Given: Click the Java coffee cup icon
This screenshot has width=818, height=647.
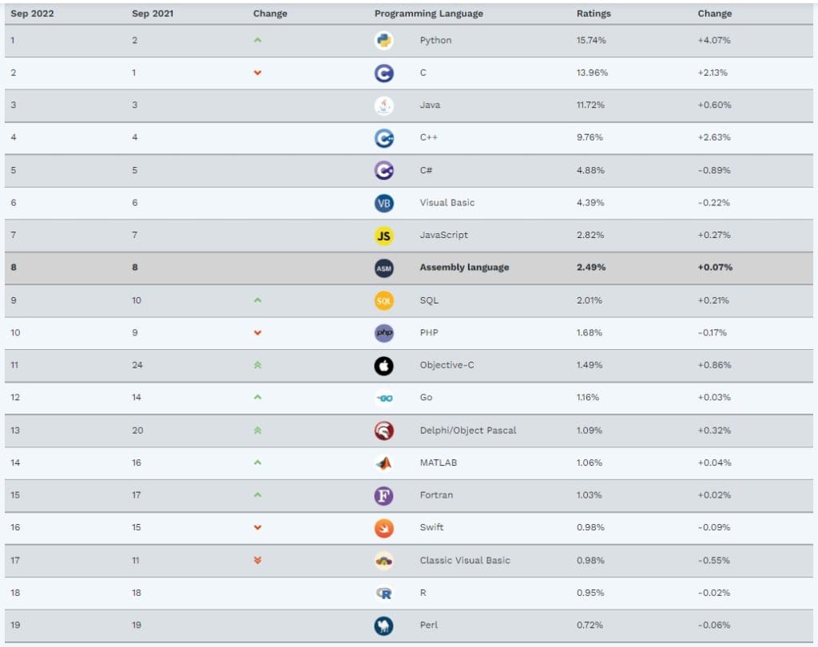Looking at the screenshot, I should [384, 105].
